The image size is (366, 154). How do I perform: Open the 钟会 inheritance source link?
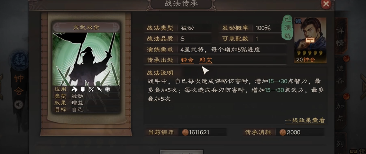point(187,60)
